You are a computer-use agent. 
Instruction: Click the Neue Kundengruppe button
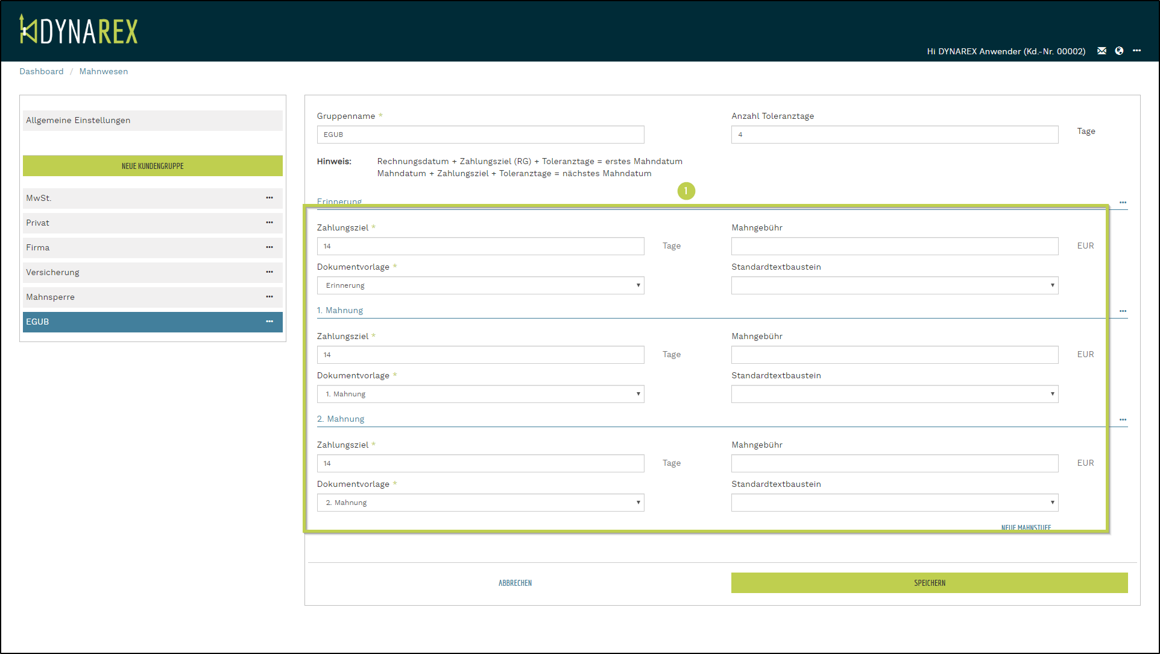tap(153, 166)
